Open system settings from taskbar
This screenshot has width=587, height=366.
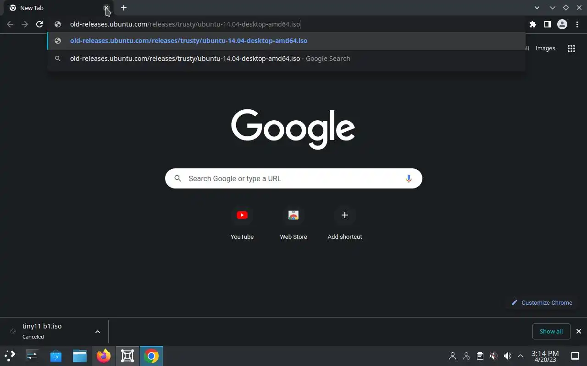pyautogui.click(x=32, y=356)
